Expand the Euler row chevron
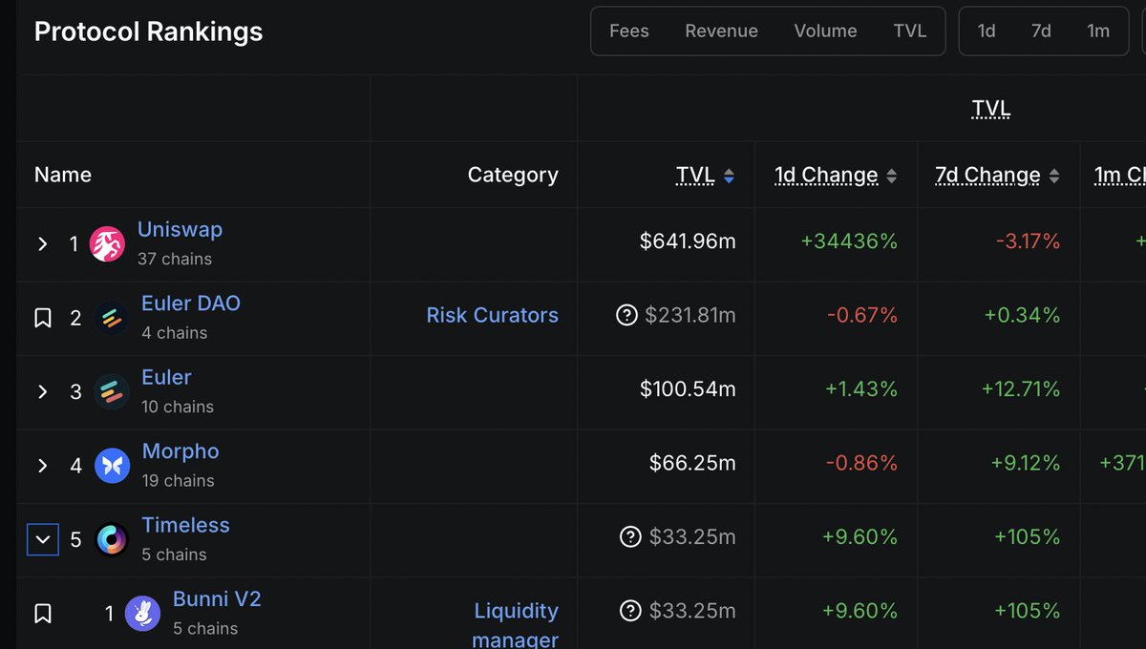1146x649 pixels. click(43, 392)
